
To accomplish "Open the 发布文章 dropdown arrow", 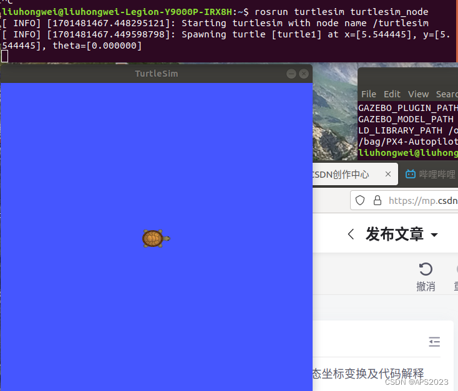I will 434,234.
